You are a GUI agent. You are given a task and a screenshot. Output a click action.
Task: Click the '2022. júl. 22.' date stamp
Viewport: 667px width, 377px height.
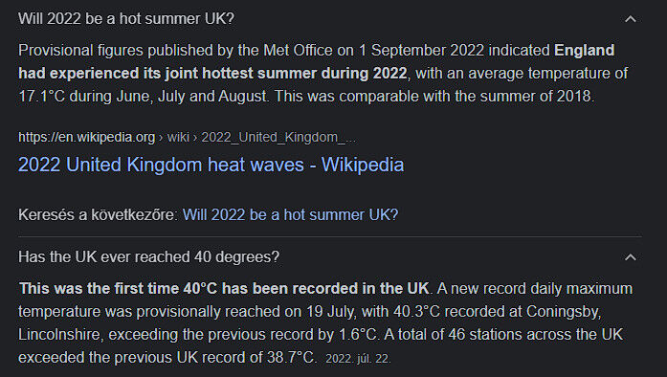coord(358,359)
